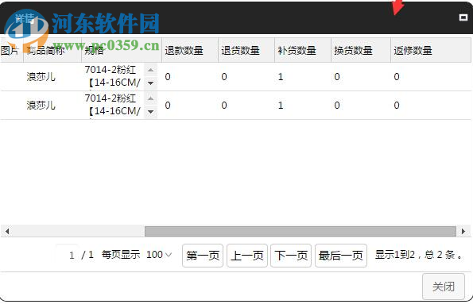The height and width of the screenshot is (304, 473).
Task: Click first row's 返修数量 value 0
Action: tap(397, 77)
